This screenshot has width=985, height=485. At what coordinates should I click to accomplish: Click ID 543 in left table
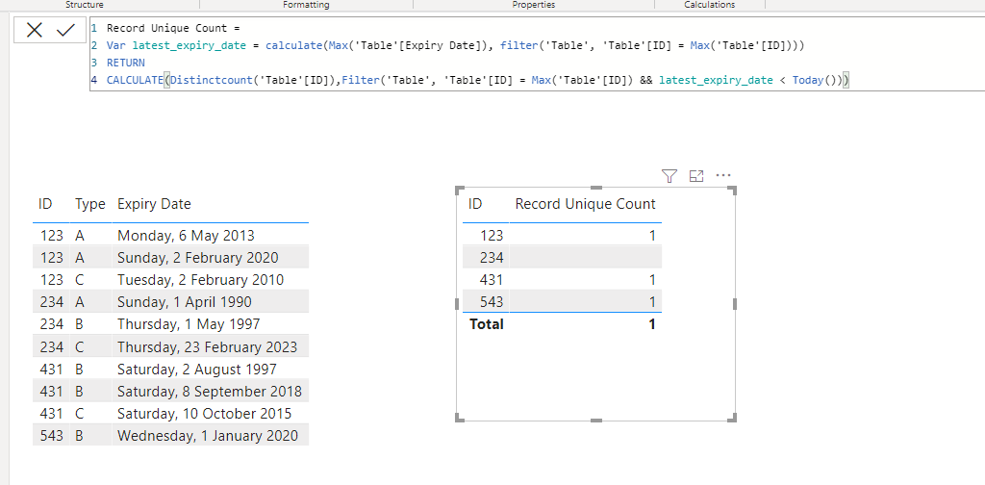51,436
